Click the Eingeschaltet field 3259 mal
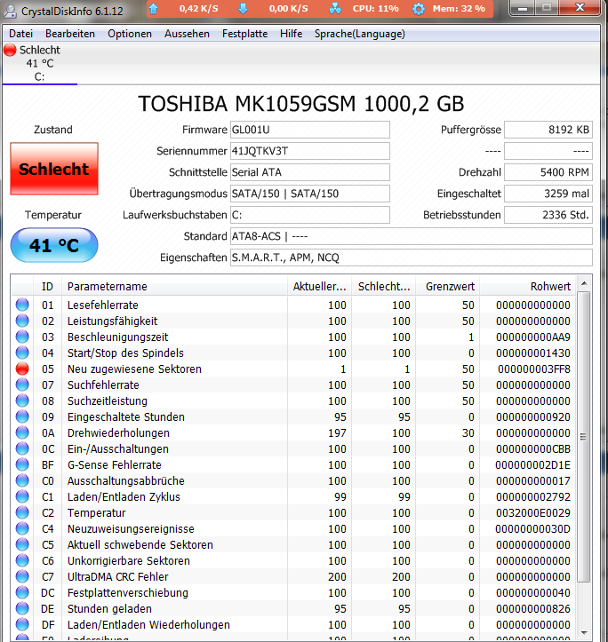This screenshot has height=642, width=608. click(x=548, y=194)
